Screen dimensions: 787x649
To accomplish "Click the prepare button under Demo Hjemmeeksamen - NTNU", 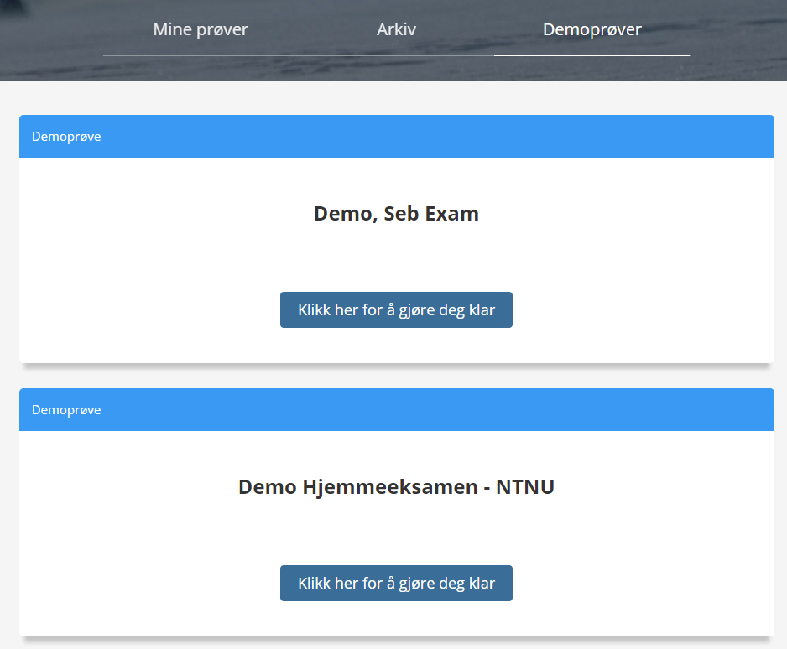I will point(396,584).
